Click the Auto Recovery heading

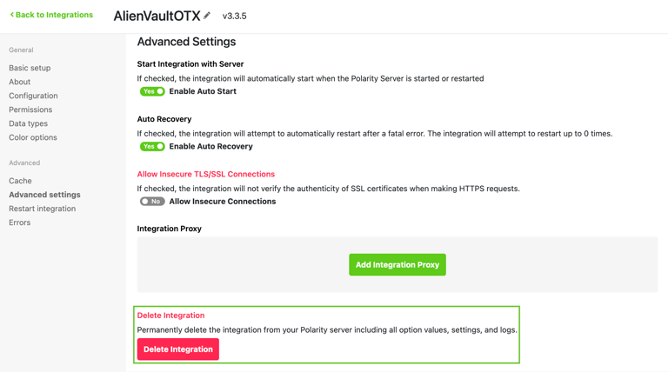click(x=164, y=119)
